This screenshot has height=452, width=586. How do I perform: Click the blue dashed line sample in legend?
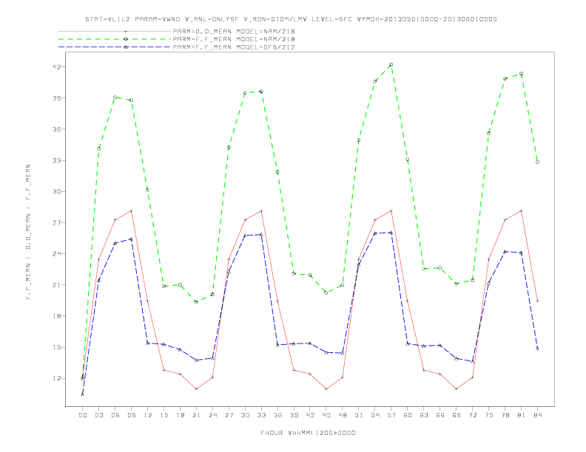(x=115, y=47)
